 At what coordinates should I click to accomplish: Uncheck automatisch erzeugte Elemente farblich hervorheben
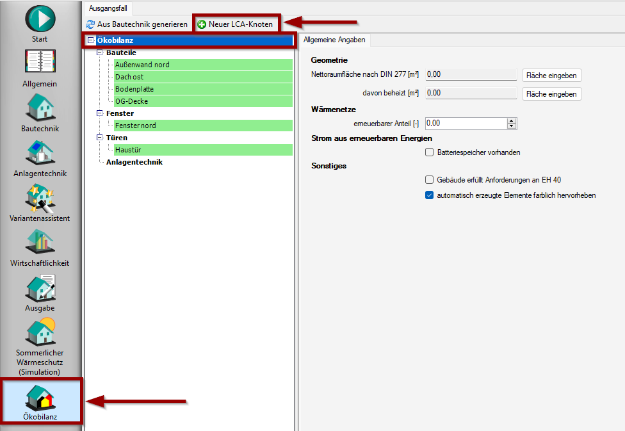[430, 195]
